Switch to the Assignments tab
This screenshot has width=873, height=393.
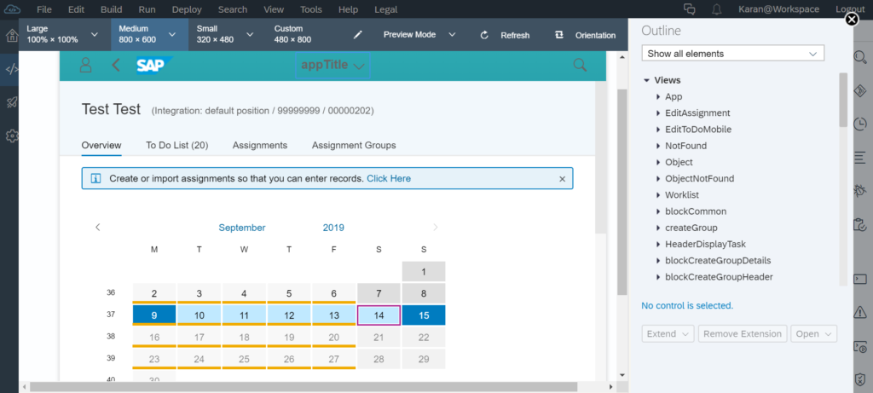click(260, 145)
